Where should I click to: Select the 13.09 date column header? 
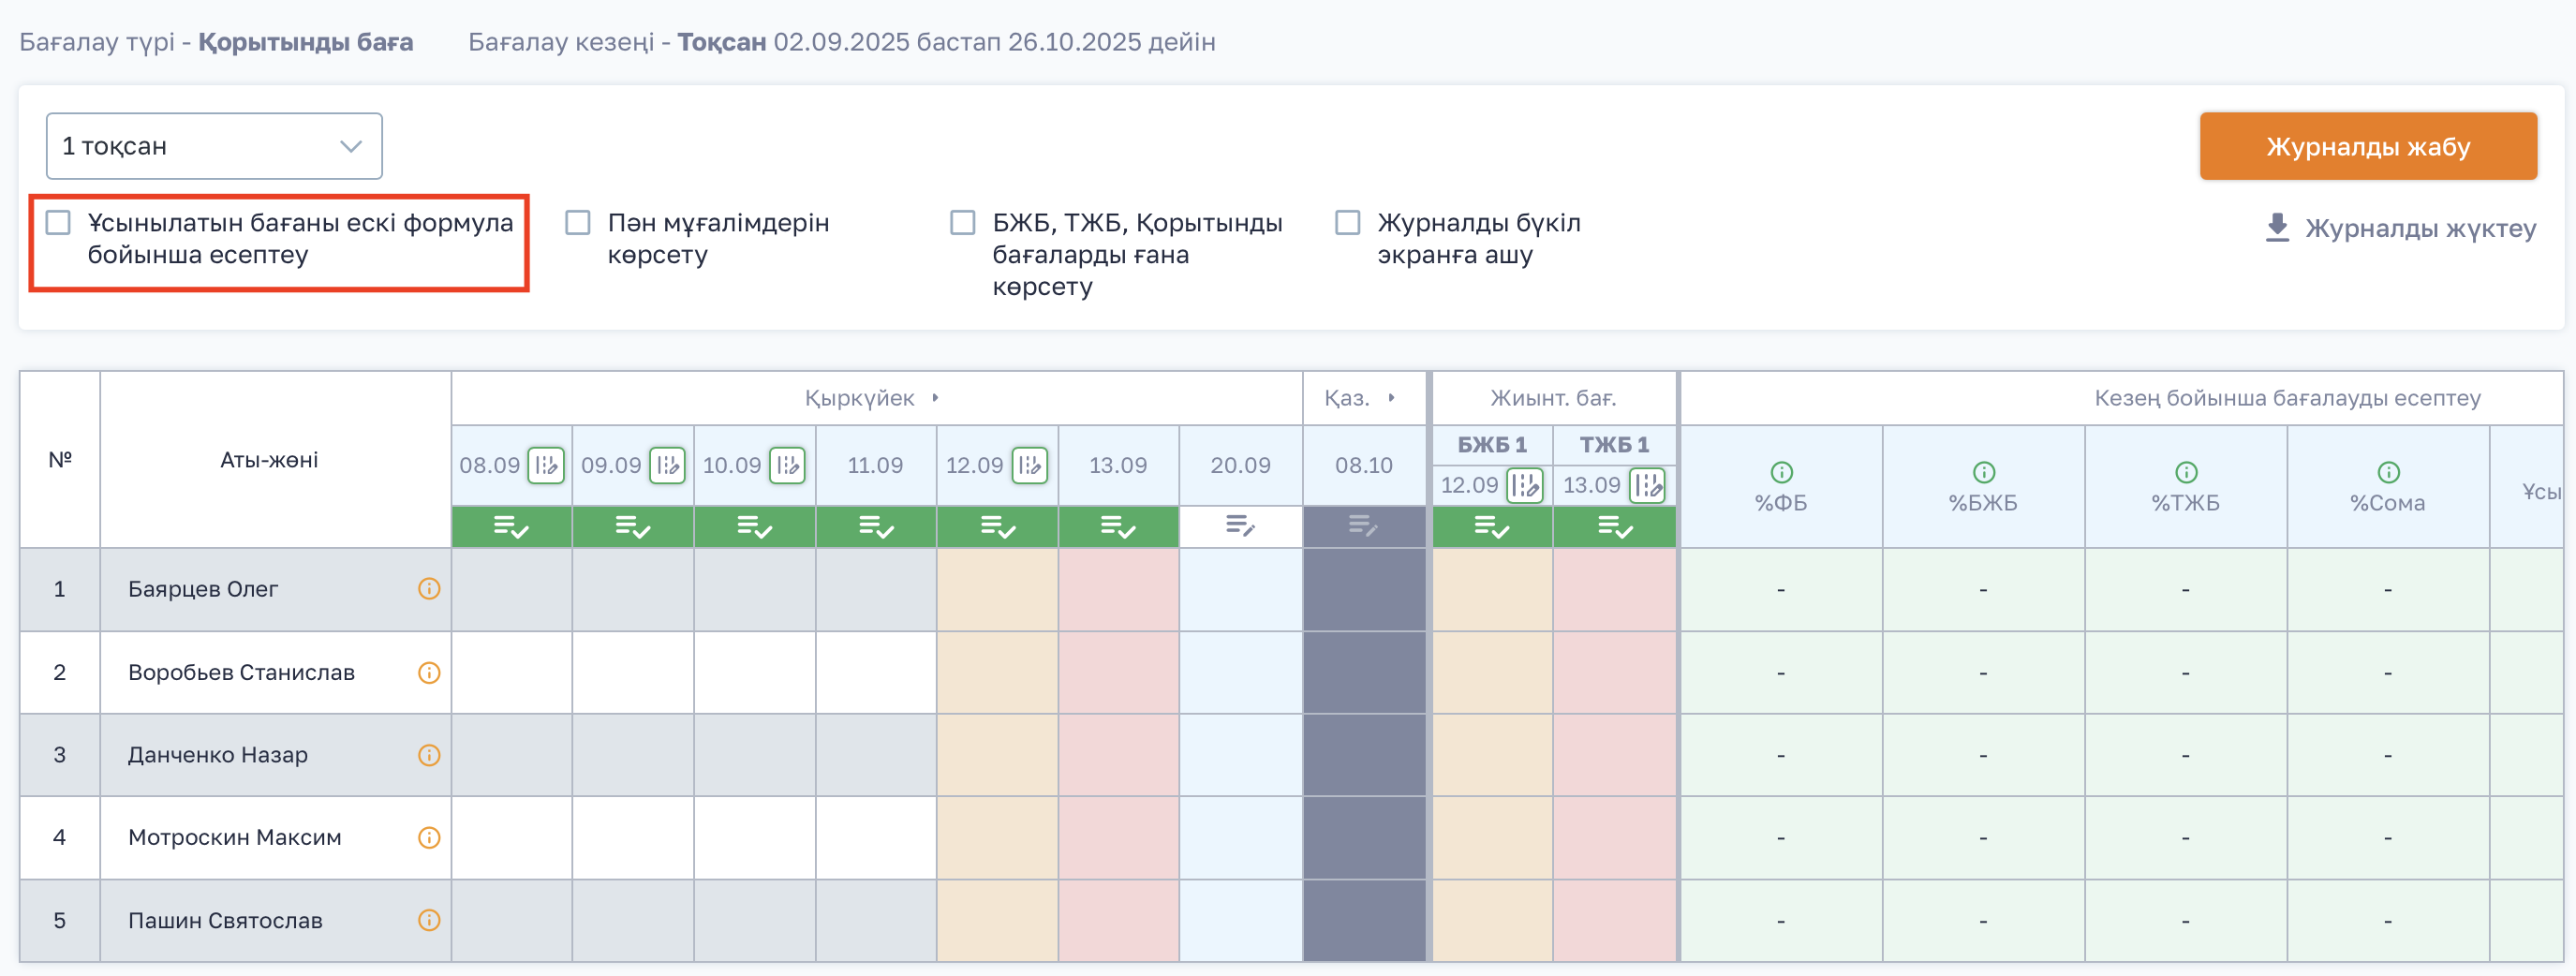[1118, 465]
